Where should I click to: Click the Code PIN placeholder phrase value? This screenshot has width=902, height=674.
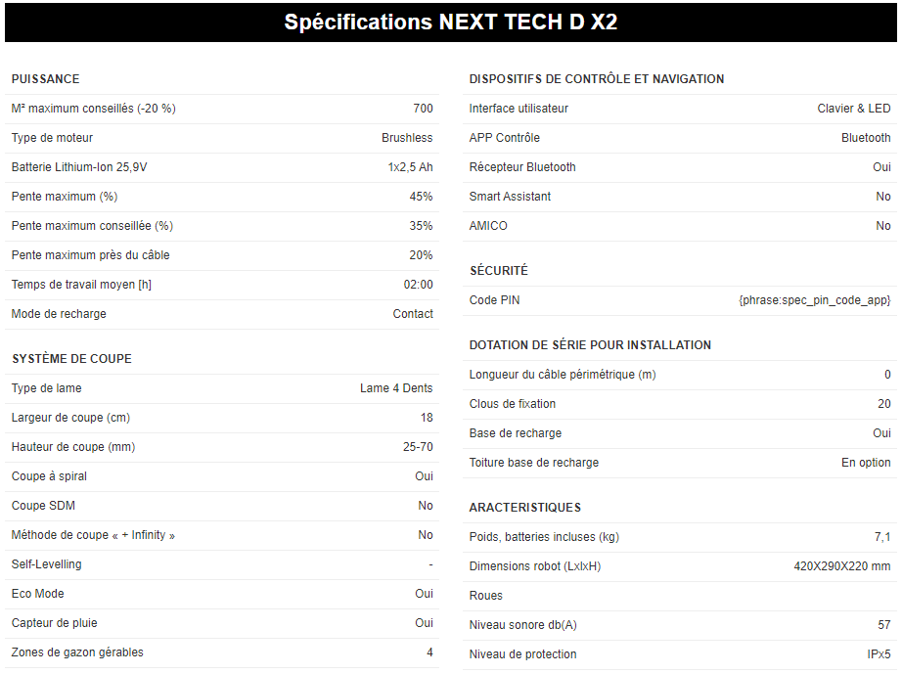815,300
